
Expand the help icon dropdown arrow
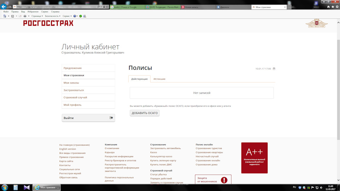(77, 16)
